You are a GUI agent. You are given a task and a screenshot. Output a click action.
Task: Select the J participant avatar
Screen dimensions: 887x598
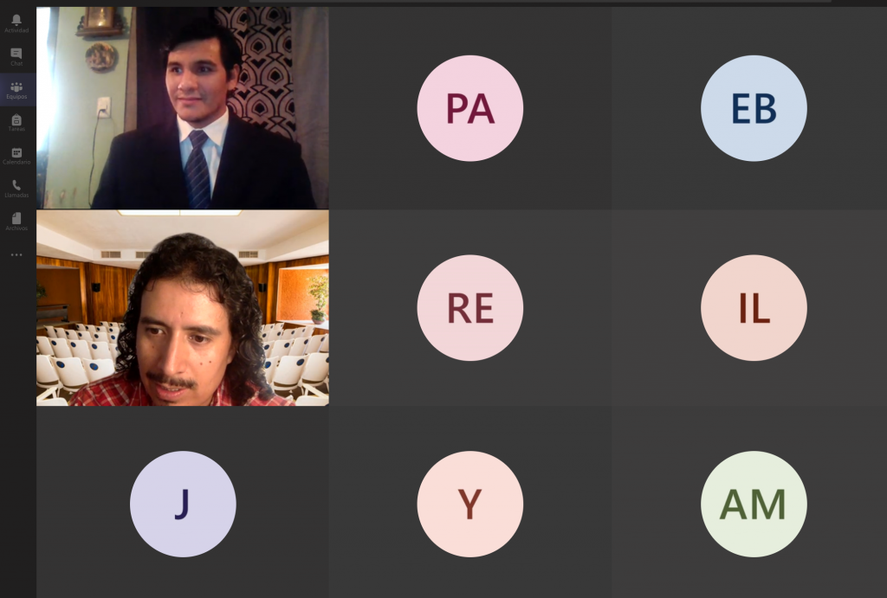tap(183, 504)
